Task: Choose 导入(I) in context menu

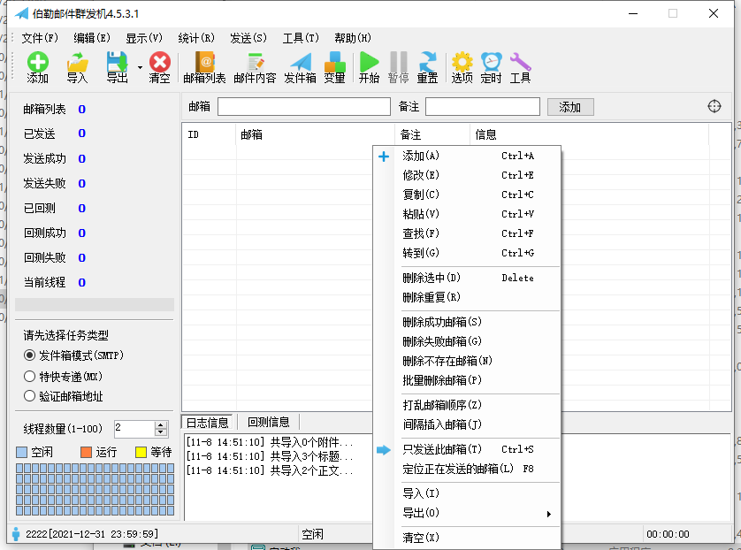Action: [467, 493]
